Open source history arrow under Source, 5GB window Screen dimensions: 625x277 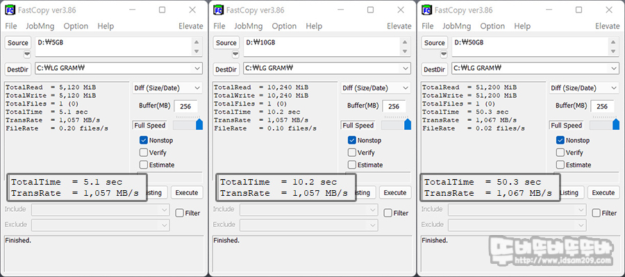pos(27,54)
